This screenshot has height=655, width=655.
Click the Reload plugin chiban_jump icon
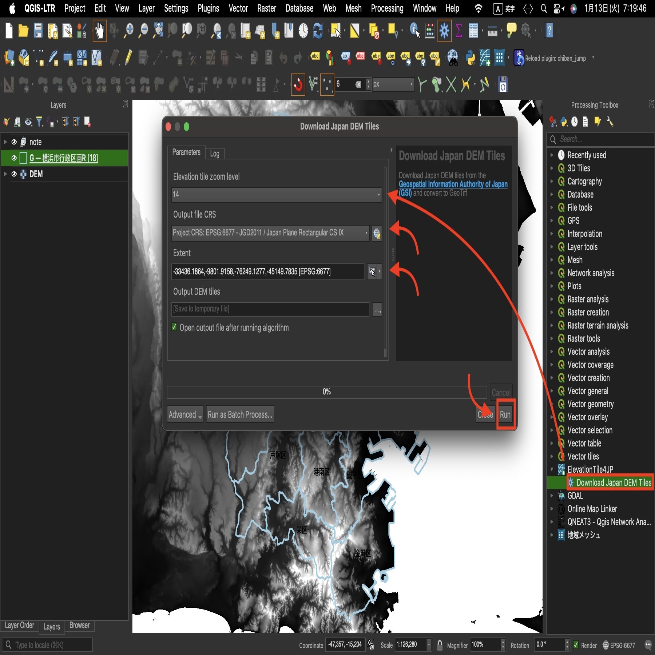[519, 58]
